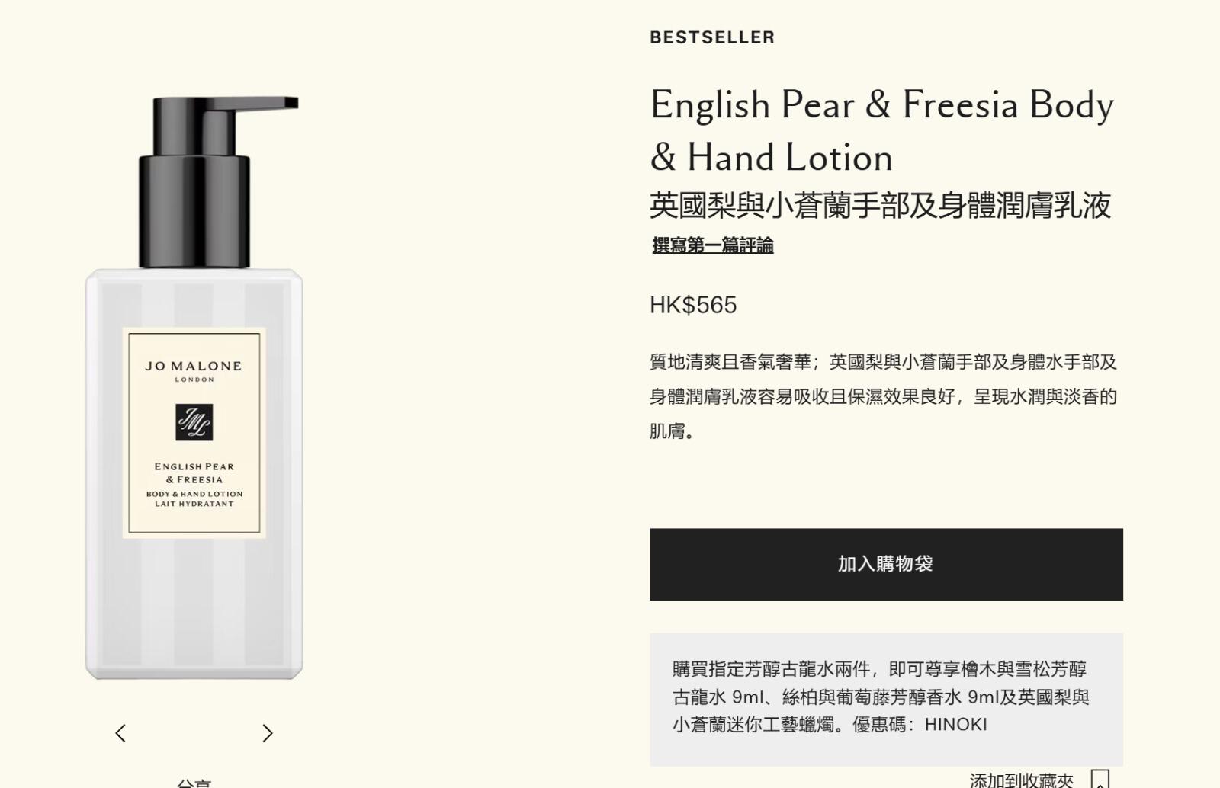Click ENGLISH PEAR & FREESIA on bottle label
The width and height of the screenshot is (1220, 788).
[194, 472]
